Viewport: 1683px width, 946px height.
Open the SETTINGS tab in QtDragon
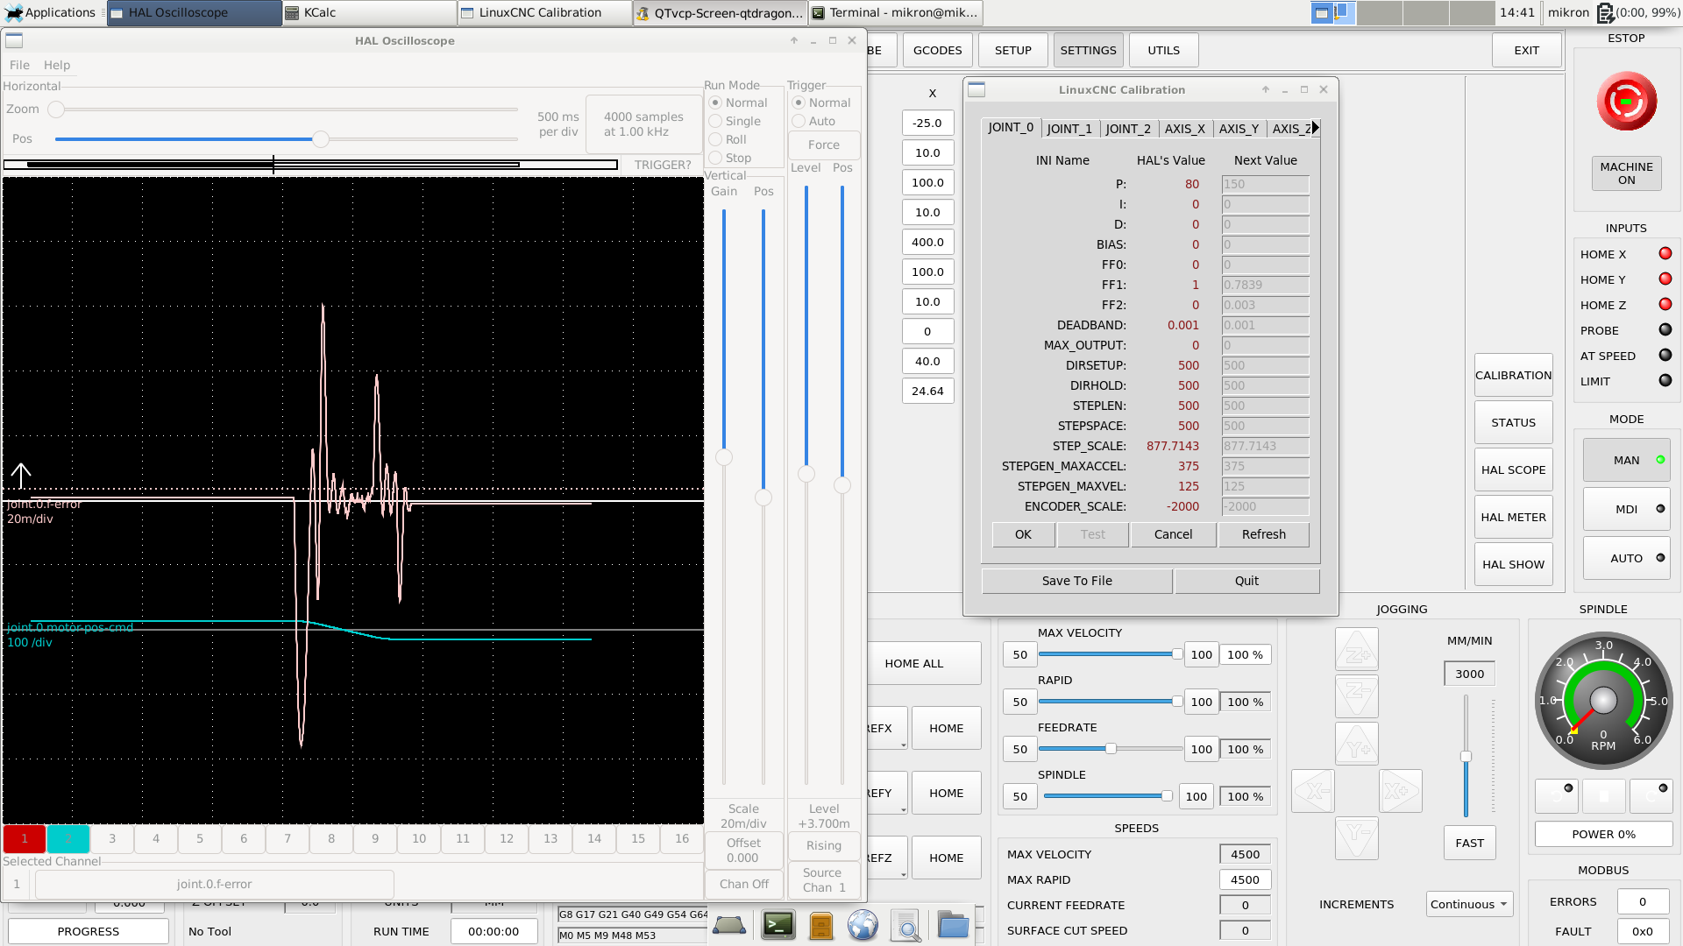(1088, 50)
